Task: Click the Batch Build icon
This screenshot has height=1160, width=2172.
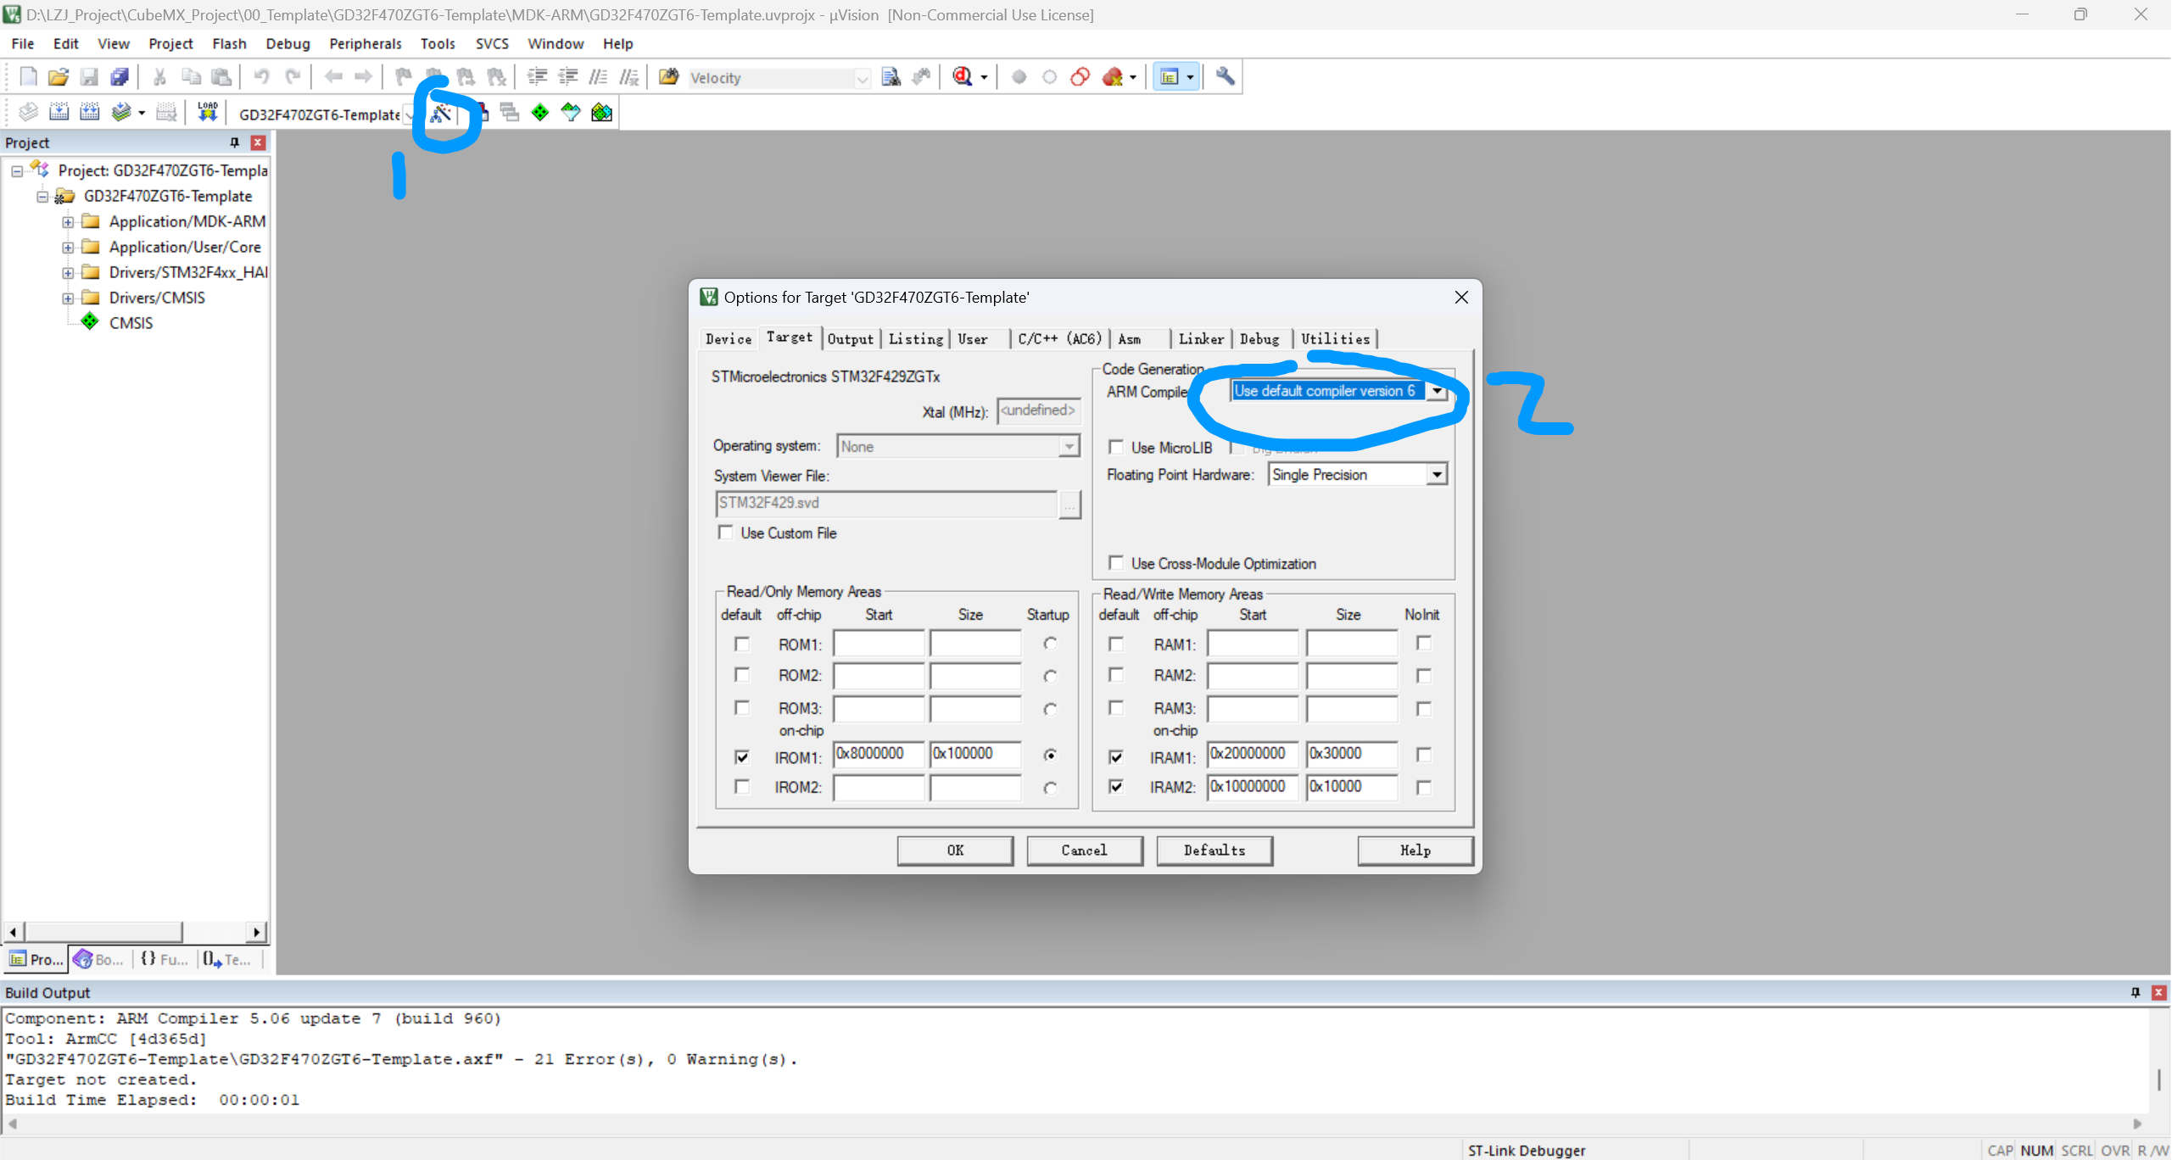Action: coord(121,113)
